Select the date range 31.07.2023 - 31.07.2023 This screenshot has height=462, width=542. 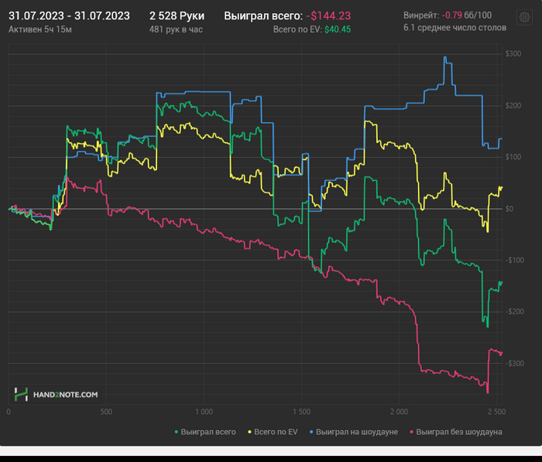69,16
